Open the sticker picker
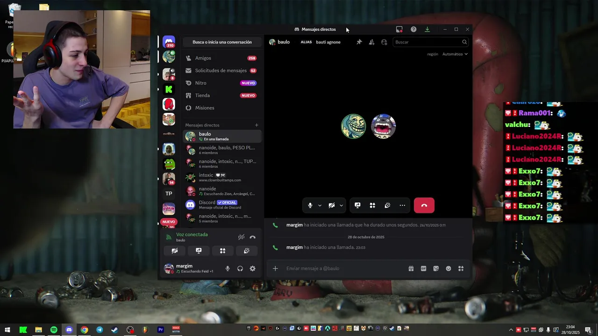Screen dimensions: 598x336 (x=436, y=268)
